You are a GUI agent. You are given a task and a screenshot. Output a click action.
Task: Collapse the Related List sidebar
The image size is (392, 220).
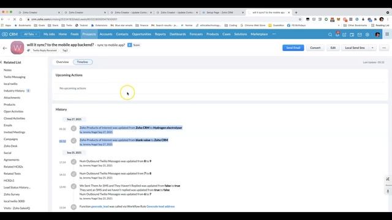coord(1,62)
